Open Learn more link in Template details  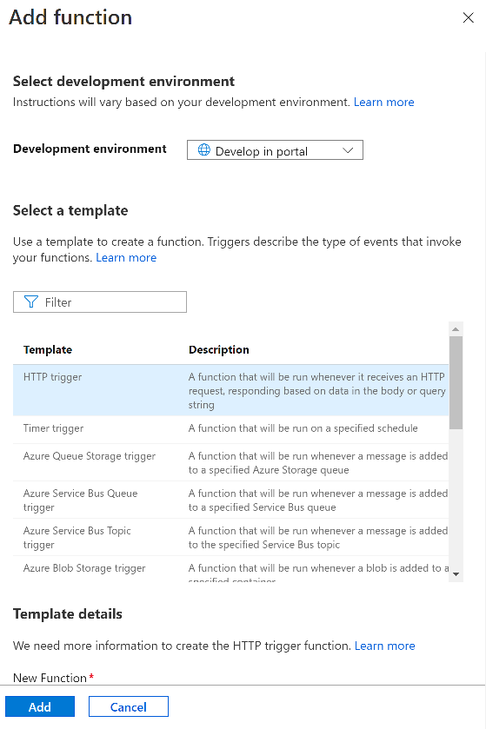(384, 646)
